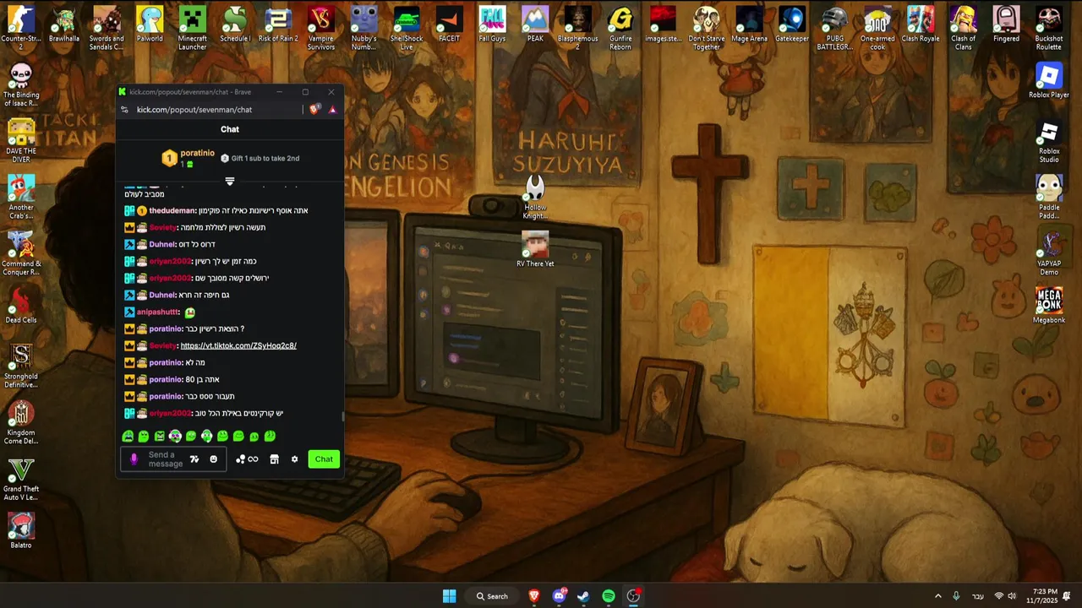Open FACEIT desktop shortcut
Viewport: 1082px width, 608px height.
pos(449,25)
